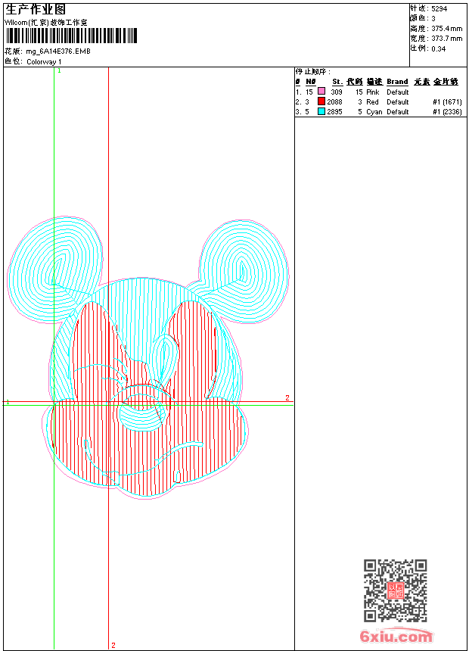
Task: Click the Default brand in Cyan row
Action: pos(398,112)
